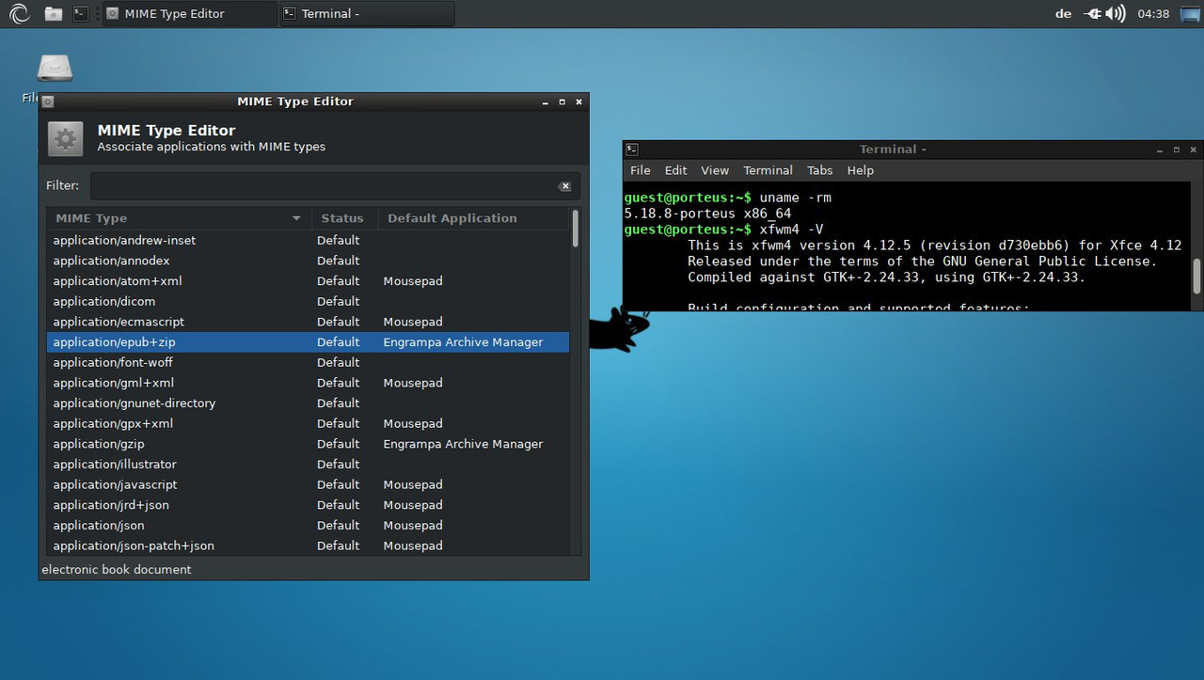
Task: Select the application/illustrator row
Action: pos(308,465)
